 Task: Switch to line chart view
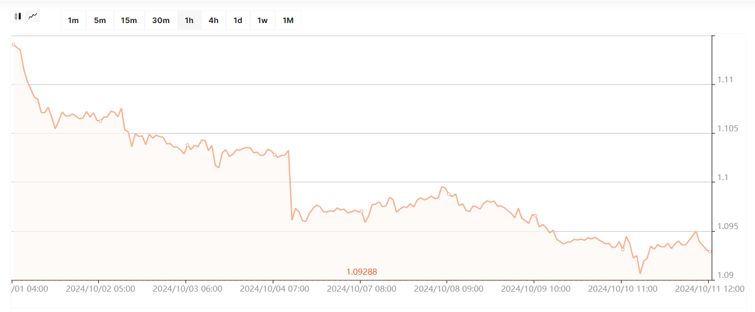click(33, 16)
